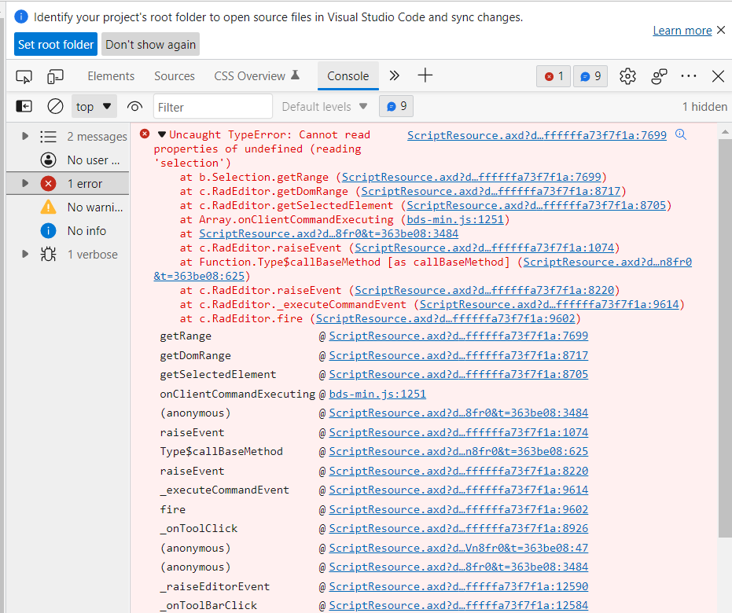Click the console vertical scrollbar
The width and height of the screenshot is (732, 613).
tap(724, 314)
